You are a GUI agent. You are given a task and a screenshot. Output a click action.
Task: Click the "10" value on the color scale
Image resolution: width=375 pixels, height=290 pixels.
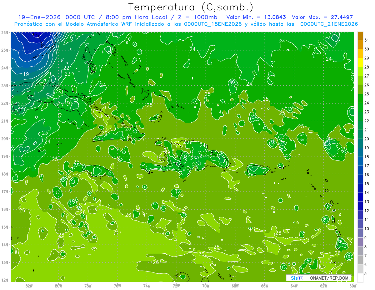point(367,229)
